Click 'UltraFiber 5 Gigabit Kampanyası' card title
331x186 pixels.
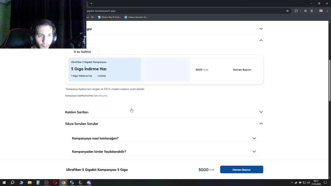click(x=89, y=62)
